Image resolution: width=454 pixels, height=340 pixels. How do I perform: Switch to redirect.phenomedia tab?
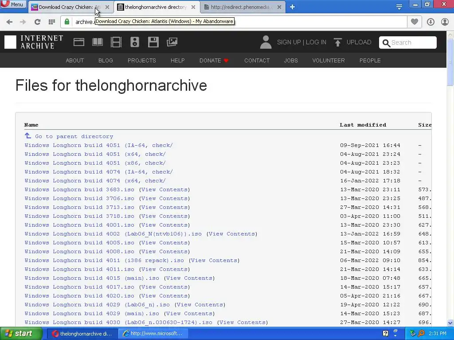[240, 7]
